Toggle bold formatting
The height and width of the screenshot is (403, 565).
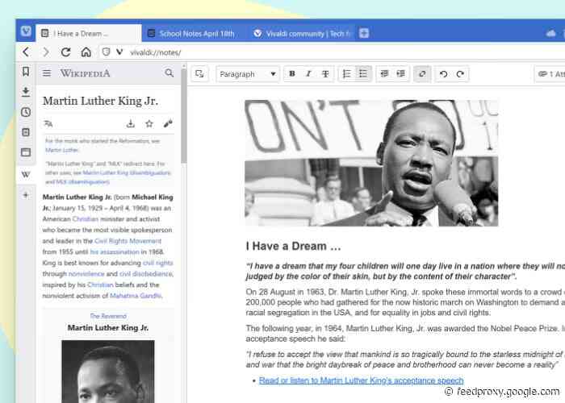point(292,74)
